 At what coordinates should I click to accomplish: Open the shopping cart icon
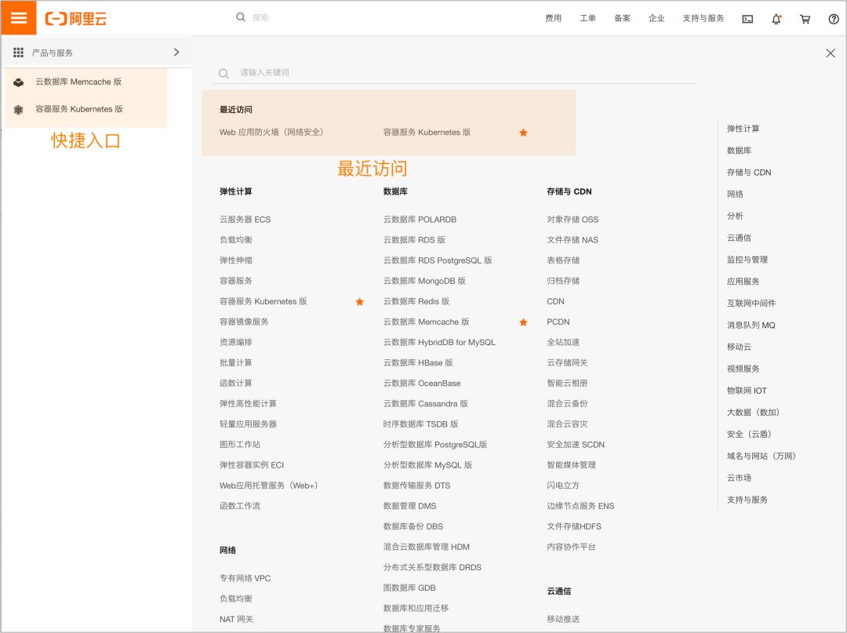point(805,19)
